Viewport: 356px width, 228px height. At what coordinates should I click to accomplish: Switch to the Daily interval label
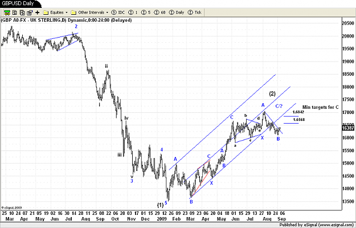pyautogui.click(x=180, y=13)
